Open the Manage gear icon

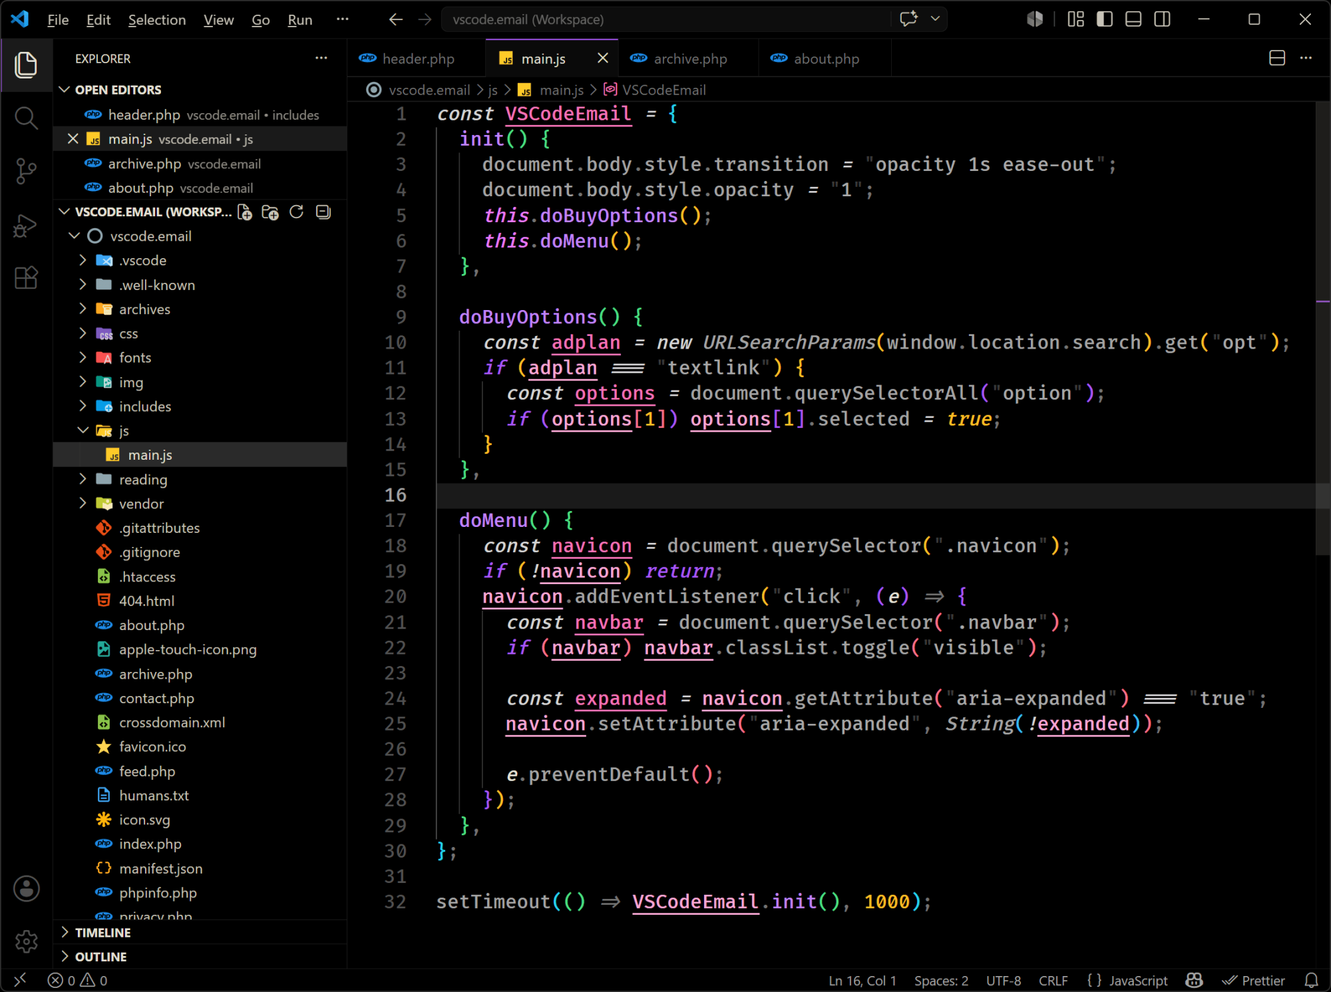point(26,941)
